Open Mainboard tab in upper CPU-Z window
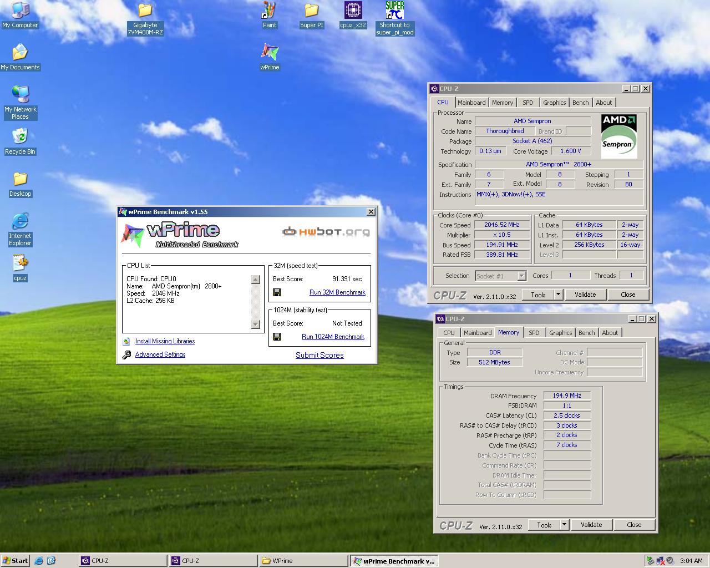Screen dimensions: 710x568 [471, 103]
